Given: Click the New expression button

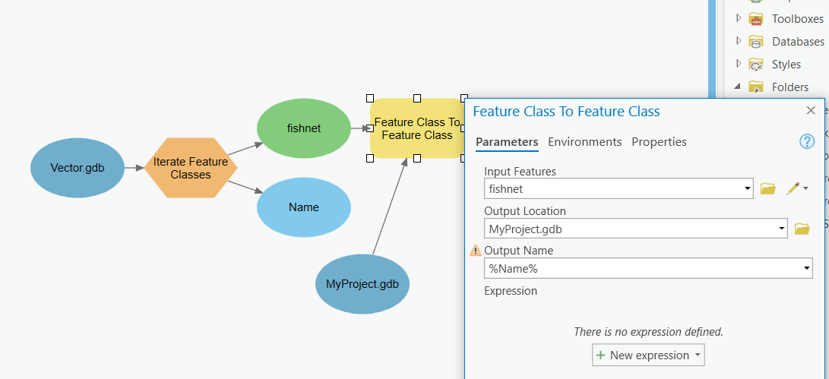Looking at the screenshot, I should (648, 355).
